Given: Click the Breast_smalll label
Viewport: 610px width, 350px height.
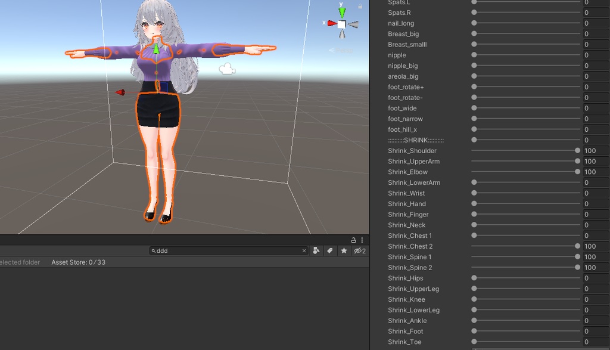Looking at the screenshot, I should [x=407, y=44].
